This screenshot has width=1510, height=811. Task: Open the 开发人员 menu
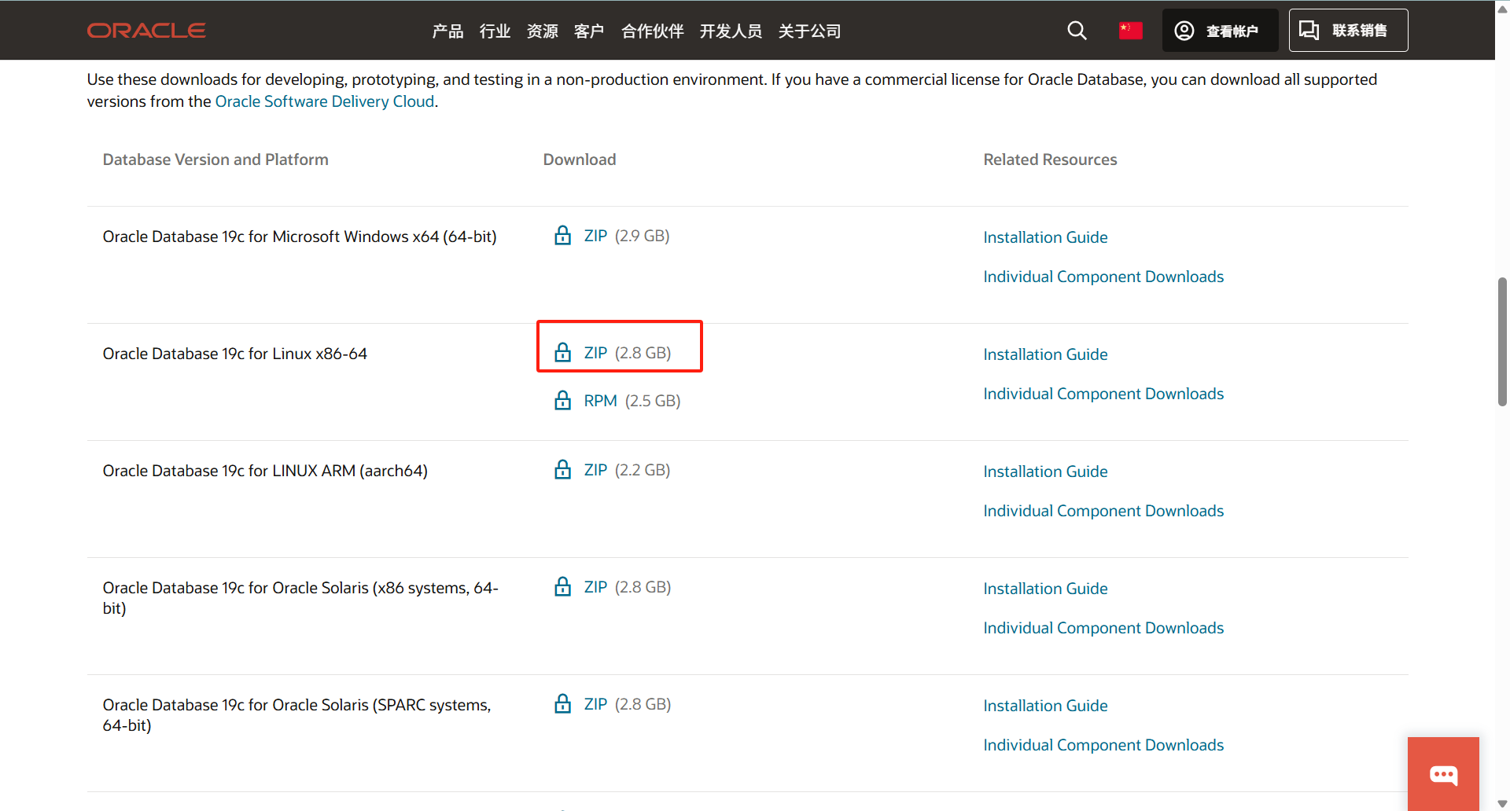pyautogui.click(x=731, y=31)
